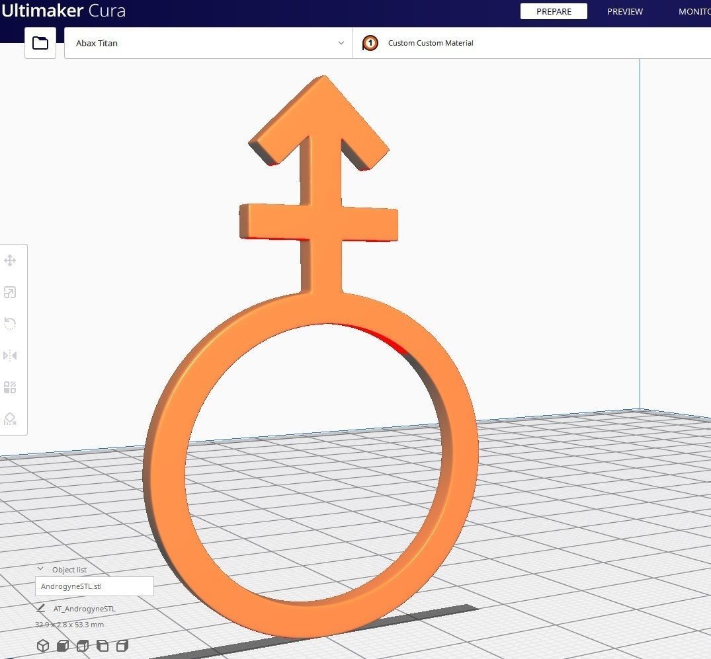Select the Scale tool
The image size is (711, 659).
pos(10,292)
